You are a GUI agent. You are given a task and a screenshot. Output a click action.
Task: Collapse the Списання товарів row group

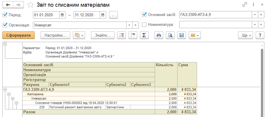(17, 103)
